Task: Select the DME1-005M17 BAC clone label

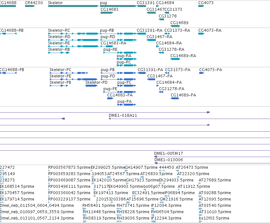Action: 168,154
